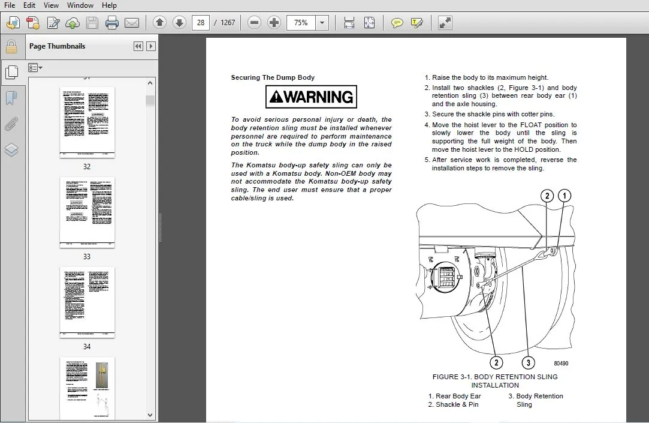Click the Create PDF icon
This screenshot has width=649, height=423.
click(x=33, y=23)
